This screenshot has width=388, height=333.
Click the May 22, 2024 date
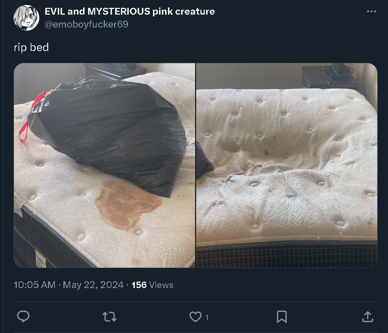93,285
